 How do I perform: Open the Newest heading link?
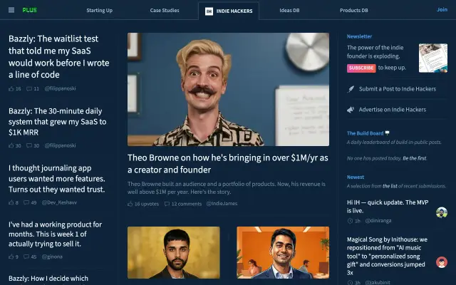coord(356,177)
